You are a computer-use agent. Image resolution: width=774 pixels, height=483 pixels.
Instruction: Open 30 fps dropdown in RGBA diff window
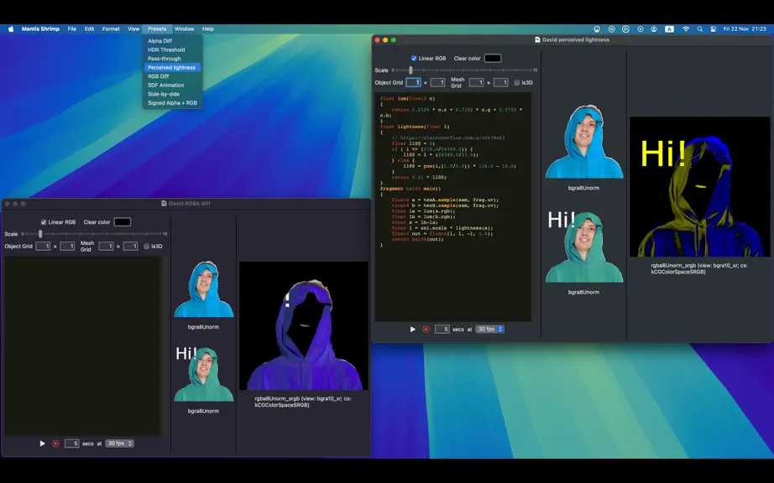pyautogui.click(x=119, y=444)
